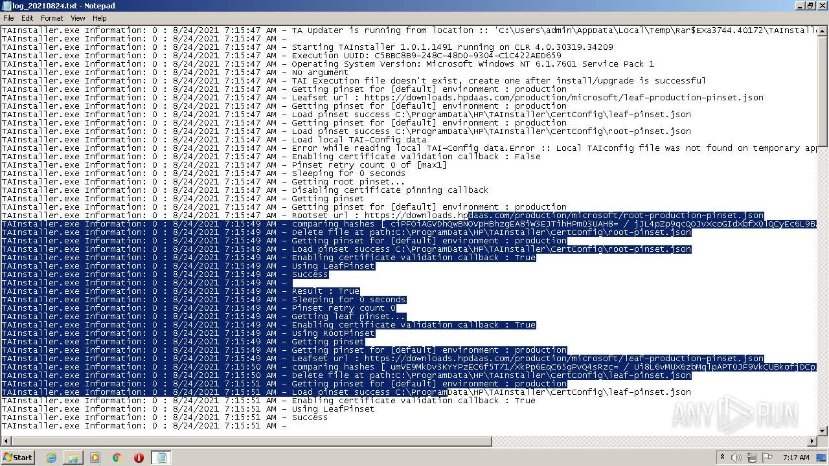
Task: Click the 'Execution UUID' log line
Action: [x=281, y=56]
